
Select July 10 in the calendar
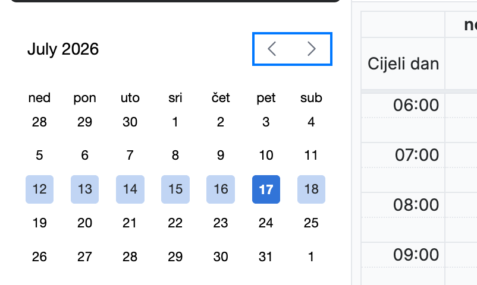266,156
